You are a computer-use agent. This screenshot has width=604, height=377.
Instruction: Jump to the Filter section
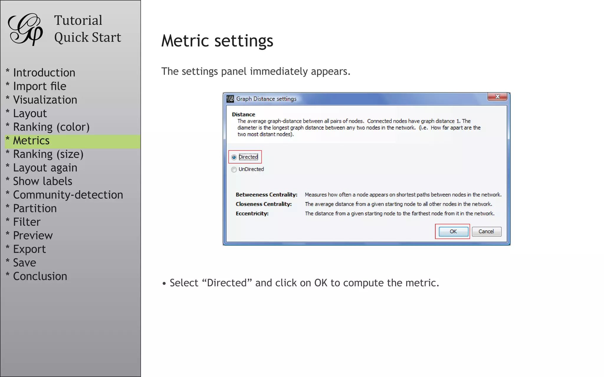(x=27, y=222)
